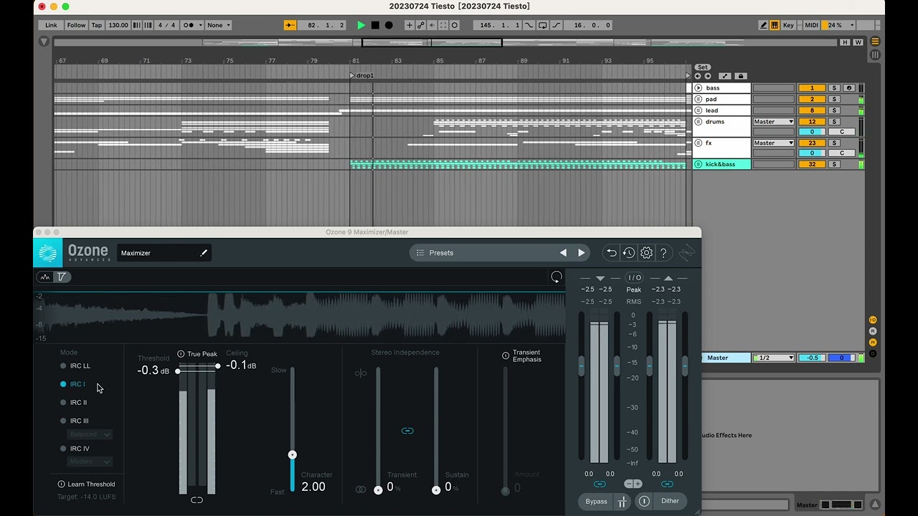This screenshot has width=918, height=516.
Task: Click the Automation Mode icon beside lock
Action: 724,76
